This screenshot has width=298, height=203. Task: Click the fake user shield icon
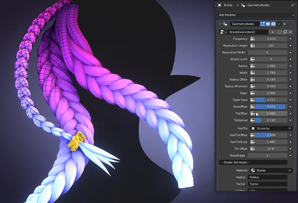pyautogui.click(x=279, y=32)
